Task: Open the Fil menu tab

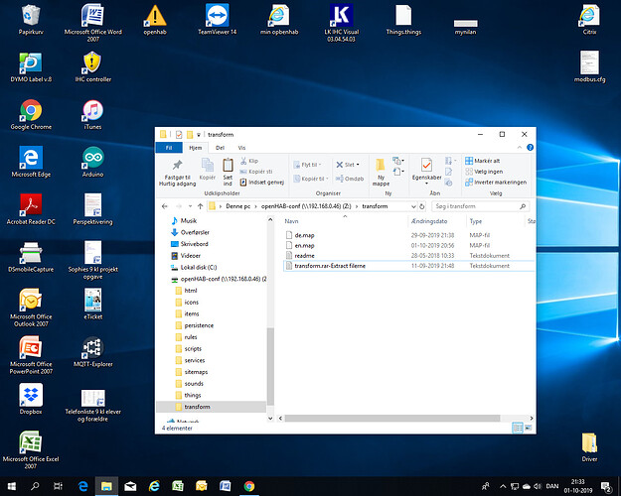Action: (x=169, y=148)
